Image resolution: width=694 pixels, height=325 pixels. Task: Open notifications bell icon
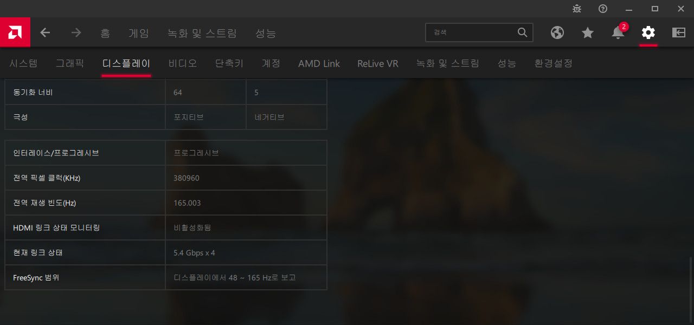(618, 32)
